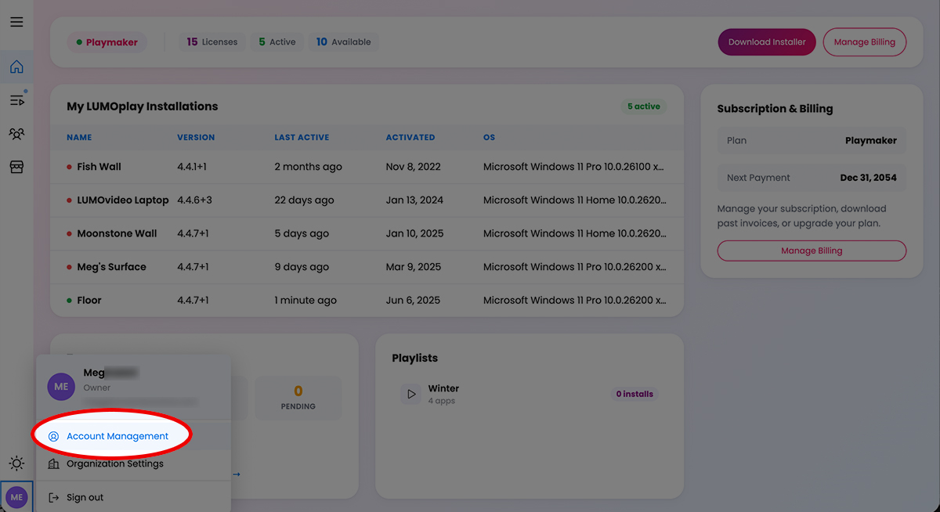Sort by the OS column header
This screenshot has width=940, height=512.
click(x=490, y=138)
